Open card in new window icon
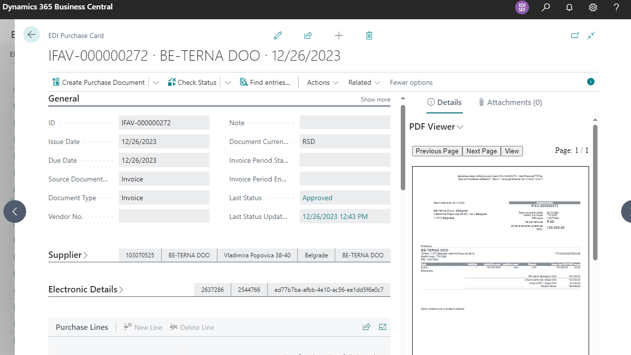The image size is (631, 355). (575, 35)
